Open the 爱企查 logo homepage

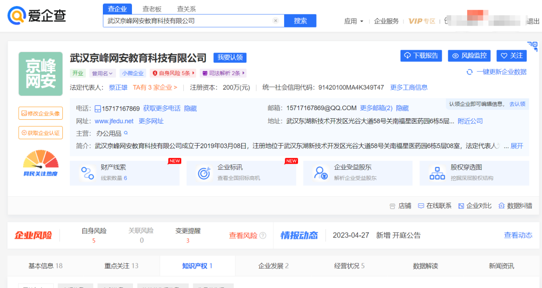(x=37, y=16)
